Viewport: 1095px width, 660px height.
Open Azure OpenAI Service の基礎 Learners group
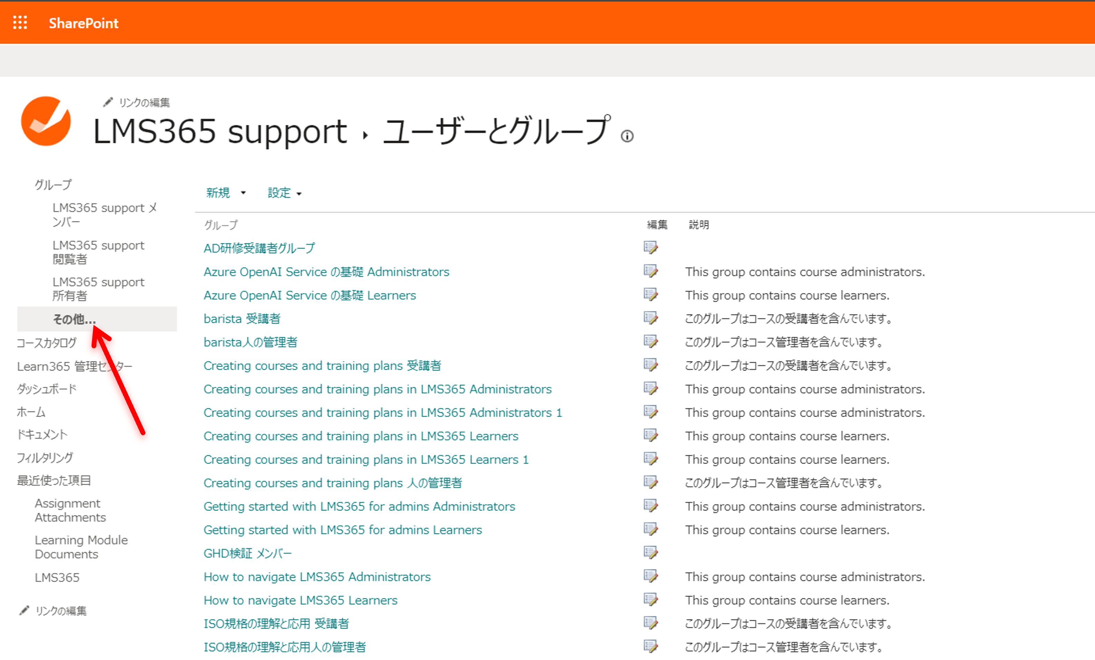[310, 295]
